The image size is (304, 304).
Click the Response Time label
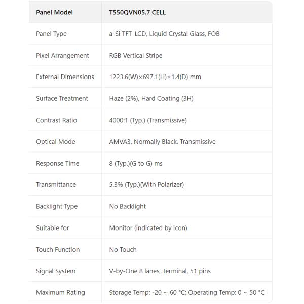tap(57, 164)
